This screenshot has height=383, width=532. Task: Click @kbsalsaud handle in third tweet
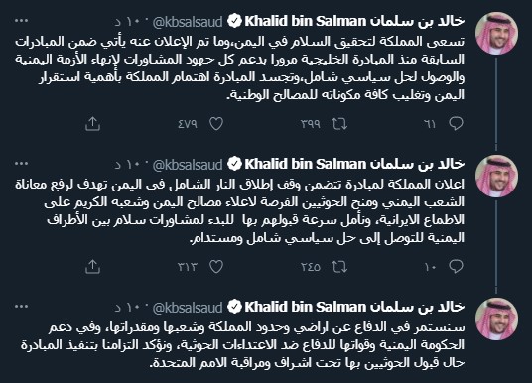[188, 308]
